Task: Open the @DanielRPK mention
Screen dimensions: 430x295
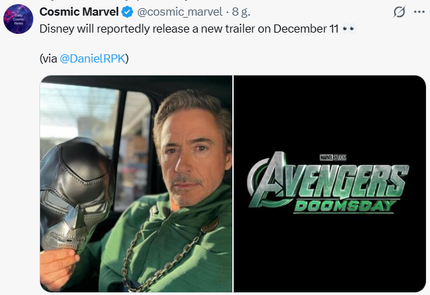Action: pos(91,58)
